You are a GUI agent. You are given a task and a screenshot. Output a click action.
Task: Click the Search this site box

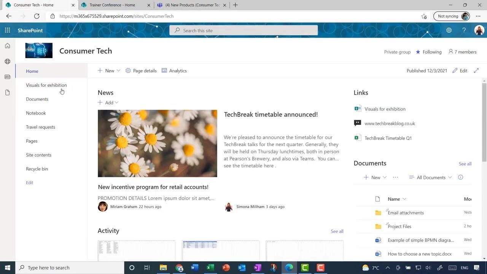243,30
